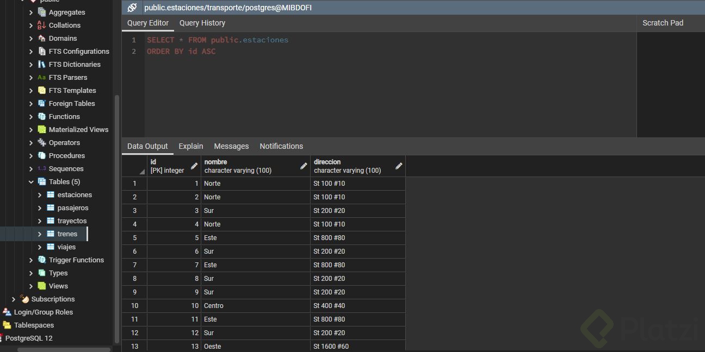Click the Types node icon

[42, 273]
